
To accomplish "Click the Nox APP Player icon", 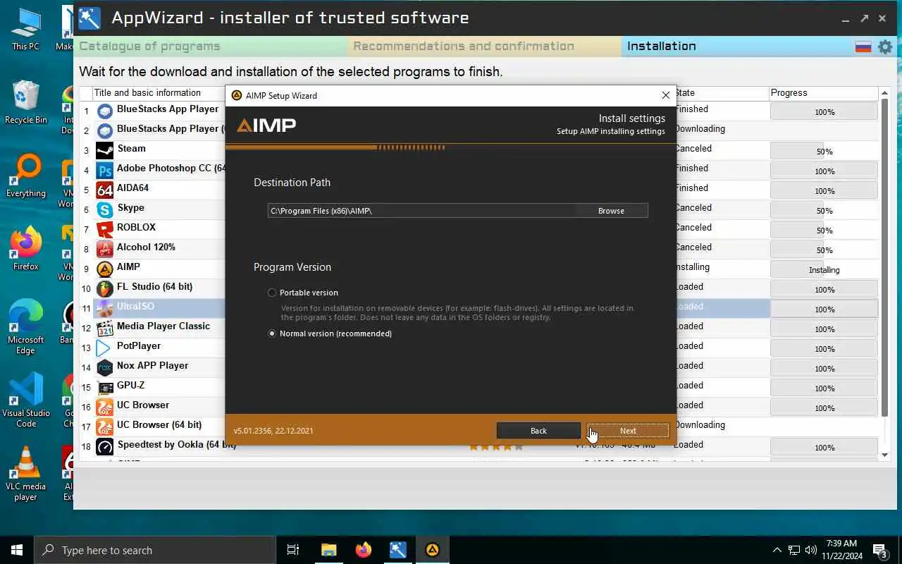I will click(x=105, y=367).
